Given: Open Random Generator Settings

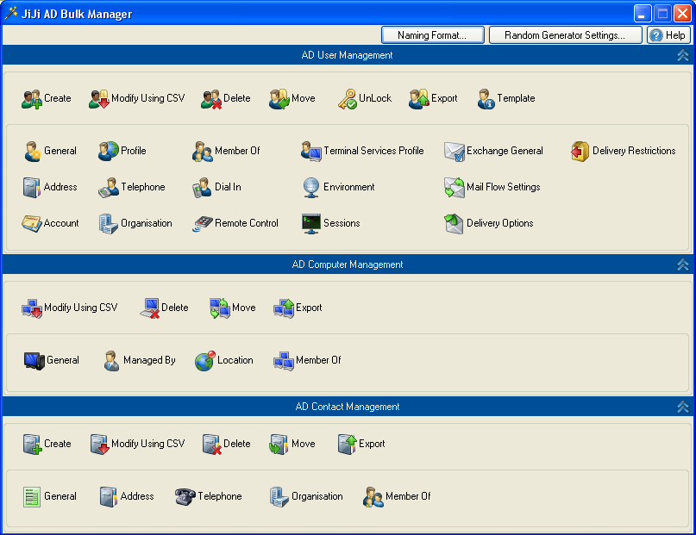Looking at the screenshot, I should point(565,35).
